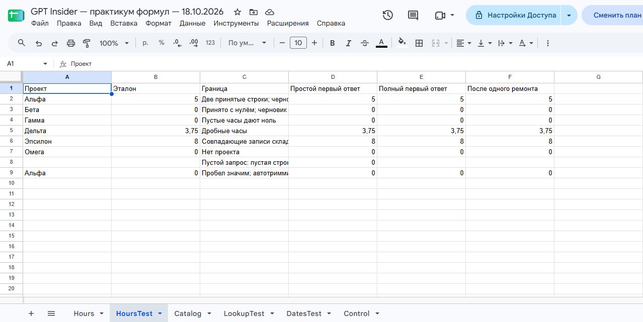The image size is (643, 322).
Task: Switch to the LookupTest sheet tab
Action: coord(244,313)
